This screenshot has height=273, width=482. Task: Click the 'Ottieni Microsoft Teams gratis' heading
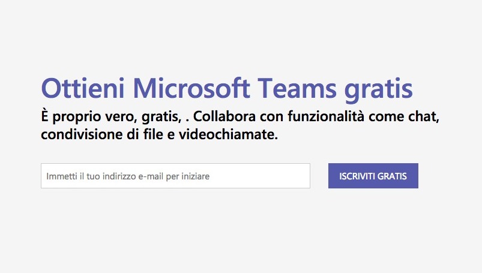[x=227, y=88]
